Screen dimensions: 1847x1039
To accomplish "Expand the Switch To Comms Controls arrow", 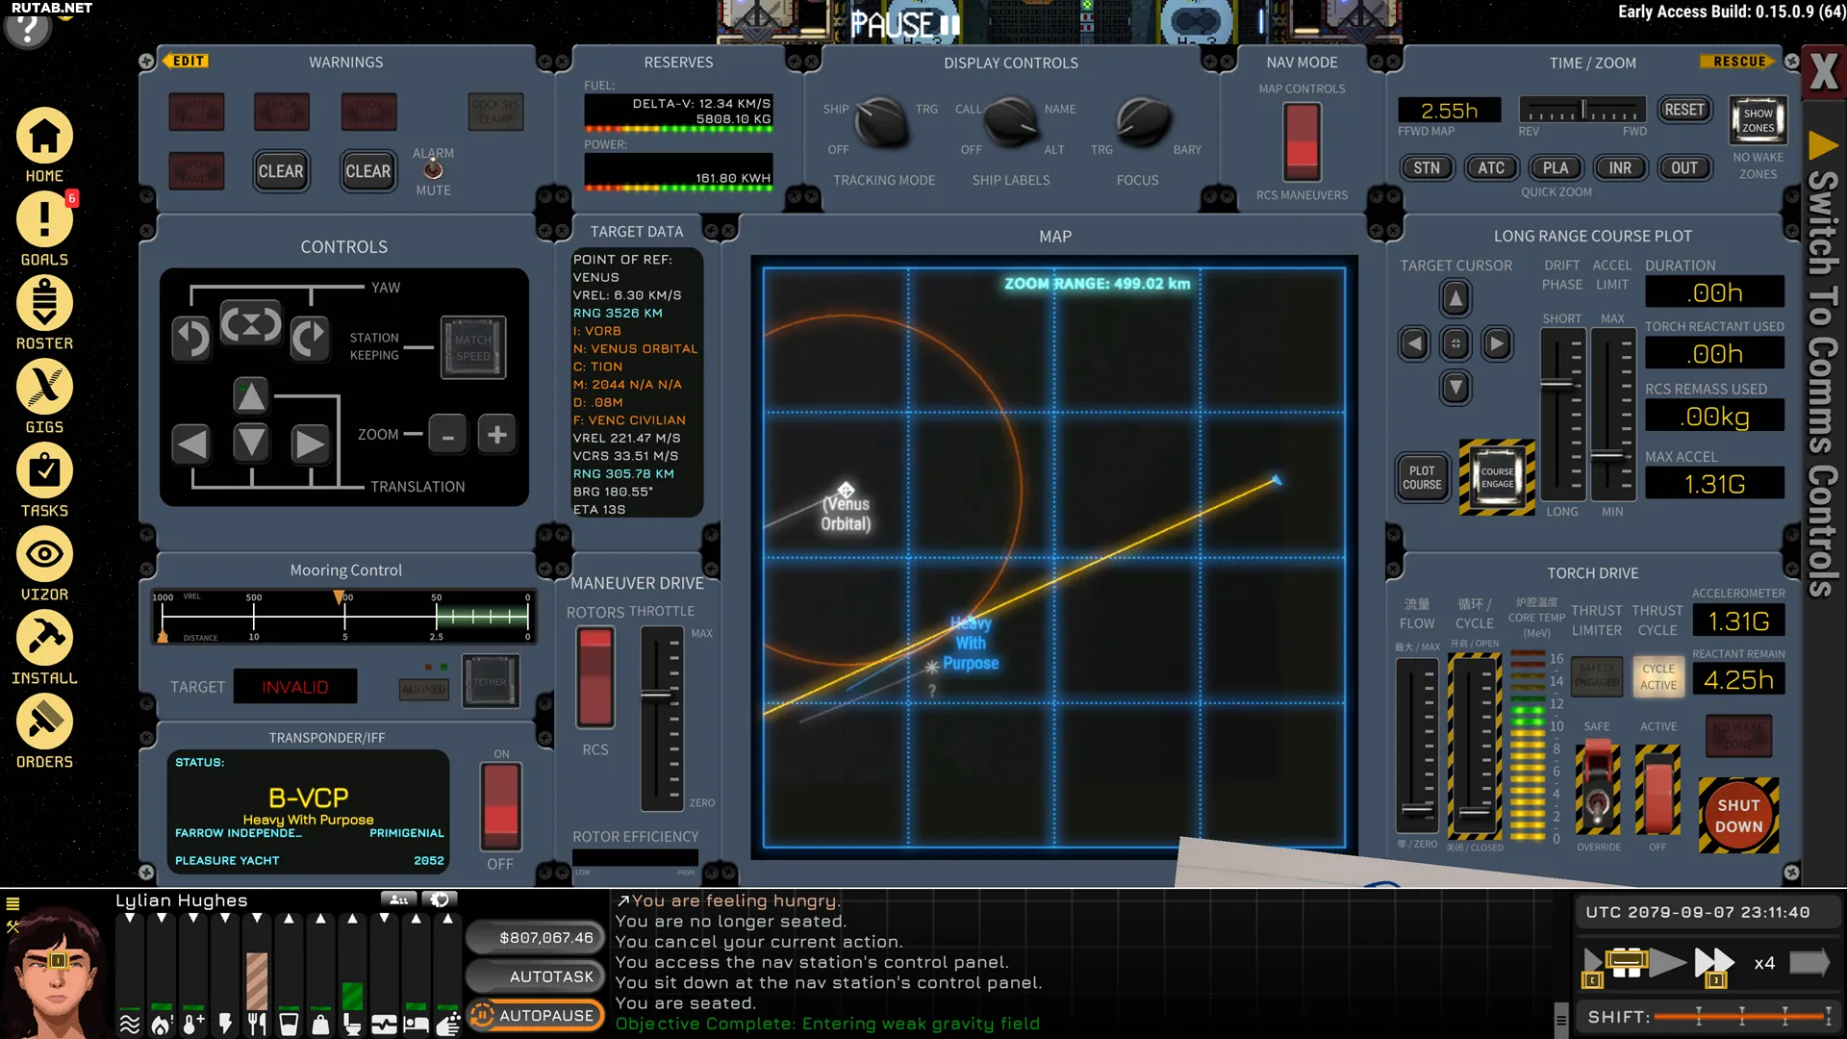I will coord(1823,146).
